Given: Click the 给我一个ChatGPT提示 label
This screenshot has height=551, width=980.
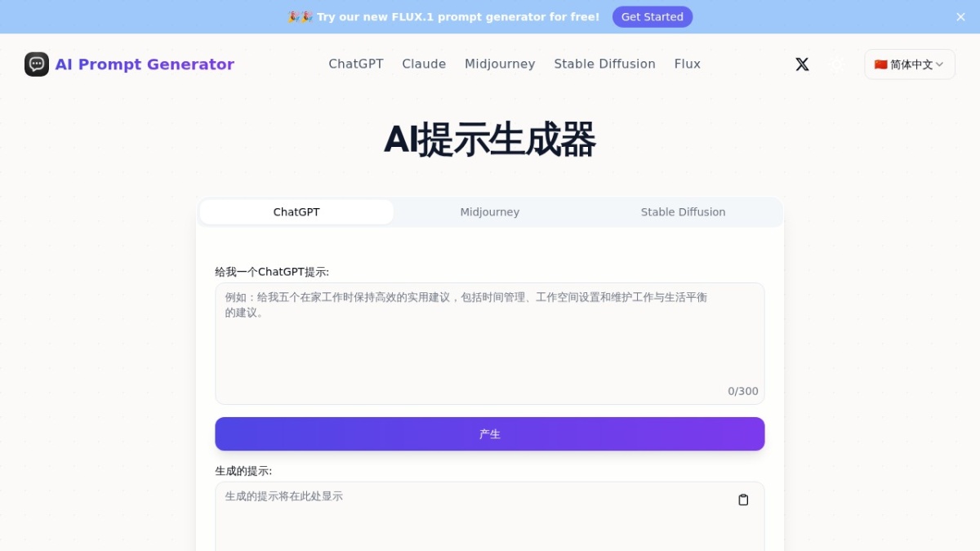Looking at the screenshot, I should (x=272, y=272).
